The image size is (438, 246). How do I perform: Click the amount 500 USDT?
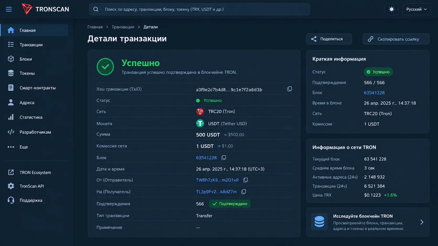tap(208, 135)
